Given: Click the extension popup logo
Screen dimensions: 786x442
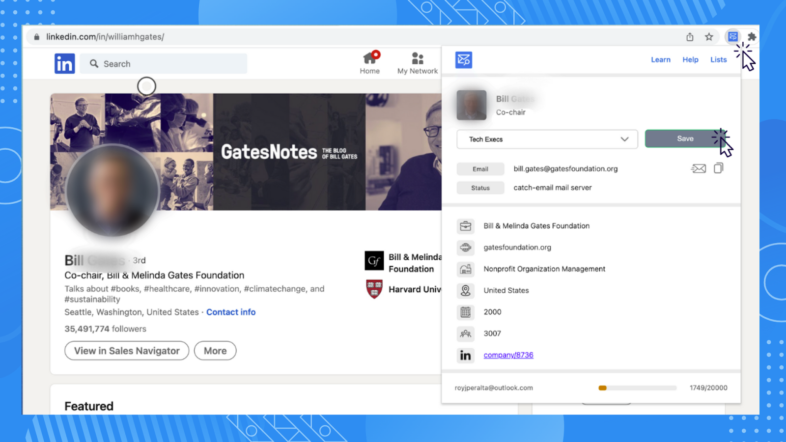Looking at the screenshot, I should coord(464,60).
